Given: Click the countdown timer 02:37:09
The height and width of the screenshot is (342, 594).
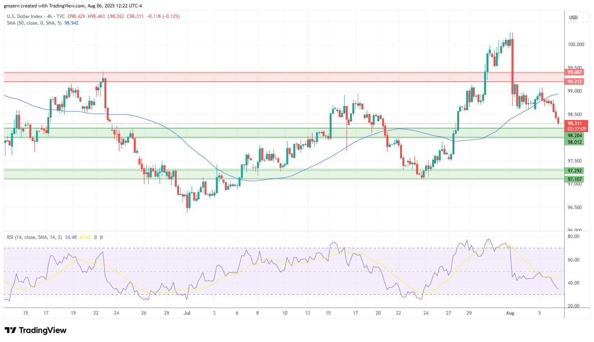Looking at the screenshot, I should click(x=576, y=129).
